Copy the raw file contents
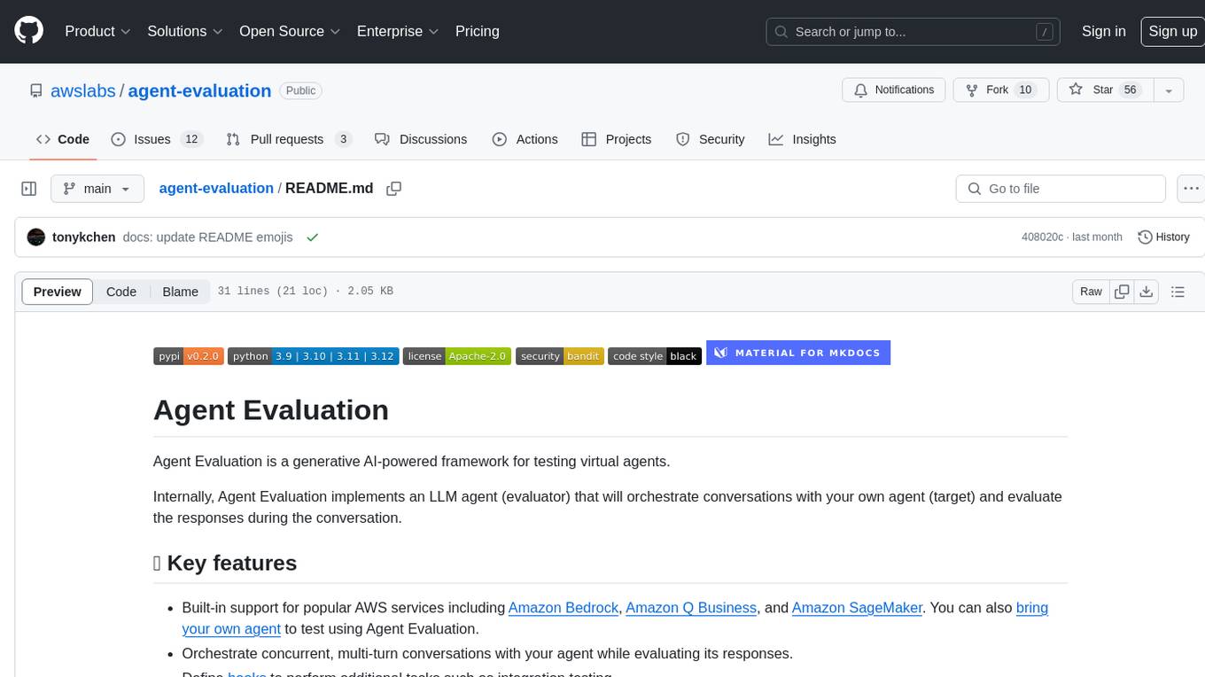Viewport: 1205px width, 677px height. coord(1122,292)
